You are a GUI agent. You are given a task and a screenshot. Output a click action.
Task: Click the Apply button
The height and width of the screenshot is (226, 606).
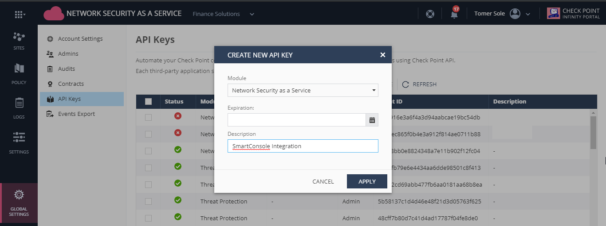tap(367, 181)
